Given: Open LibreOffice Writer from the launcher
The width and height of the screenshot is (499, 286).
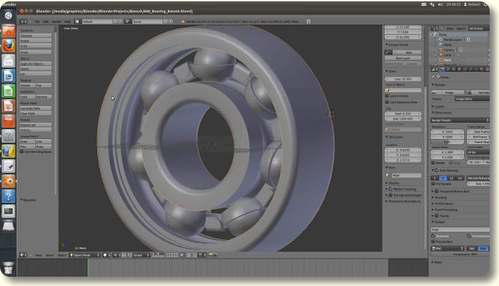Looking at the screenshot, I should (x=9, y=76).
